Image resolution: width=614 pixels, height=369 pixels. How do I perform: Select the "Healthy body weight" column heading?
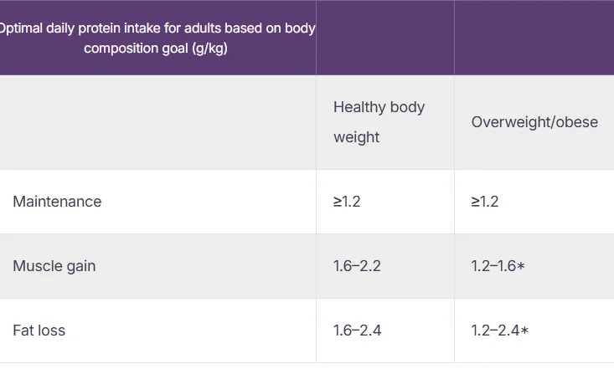pyautogui.click(x=379, y=122)
